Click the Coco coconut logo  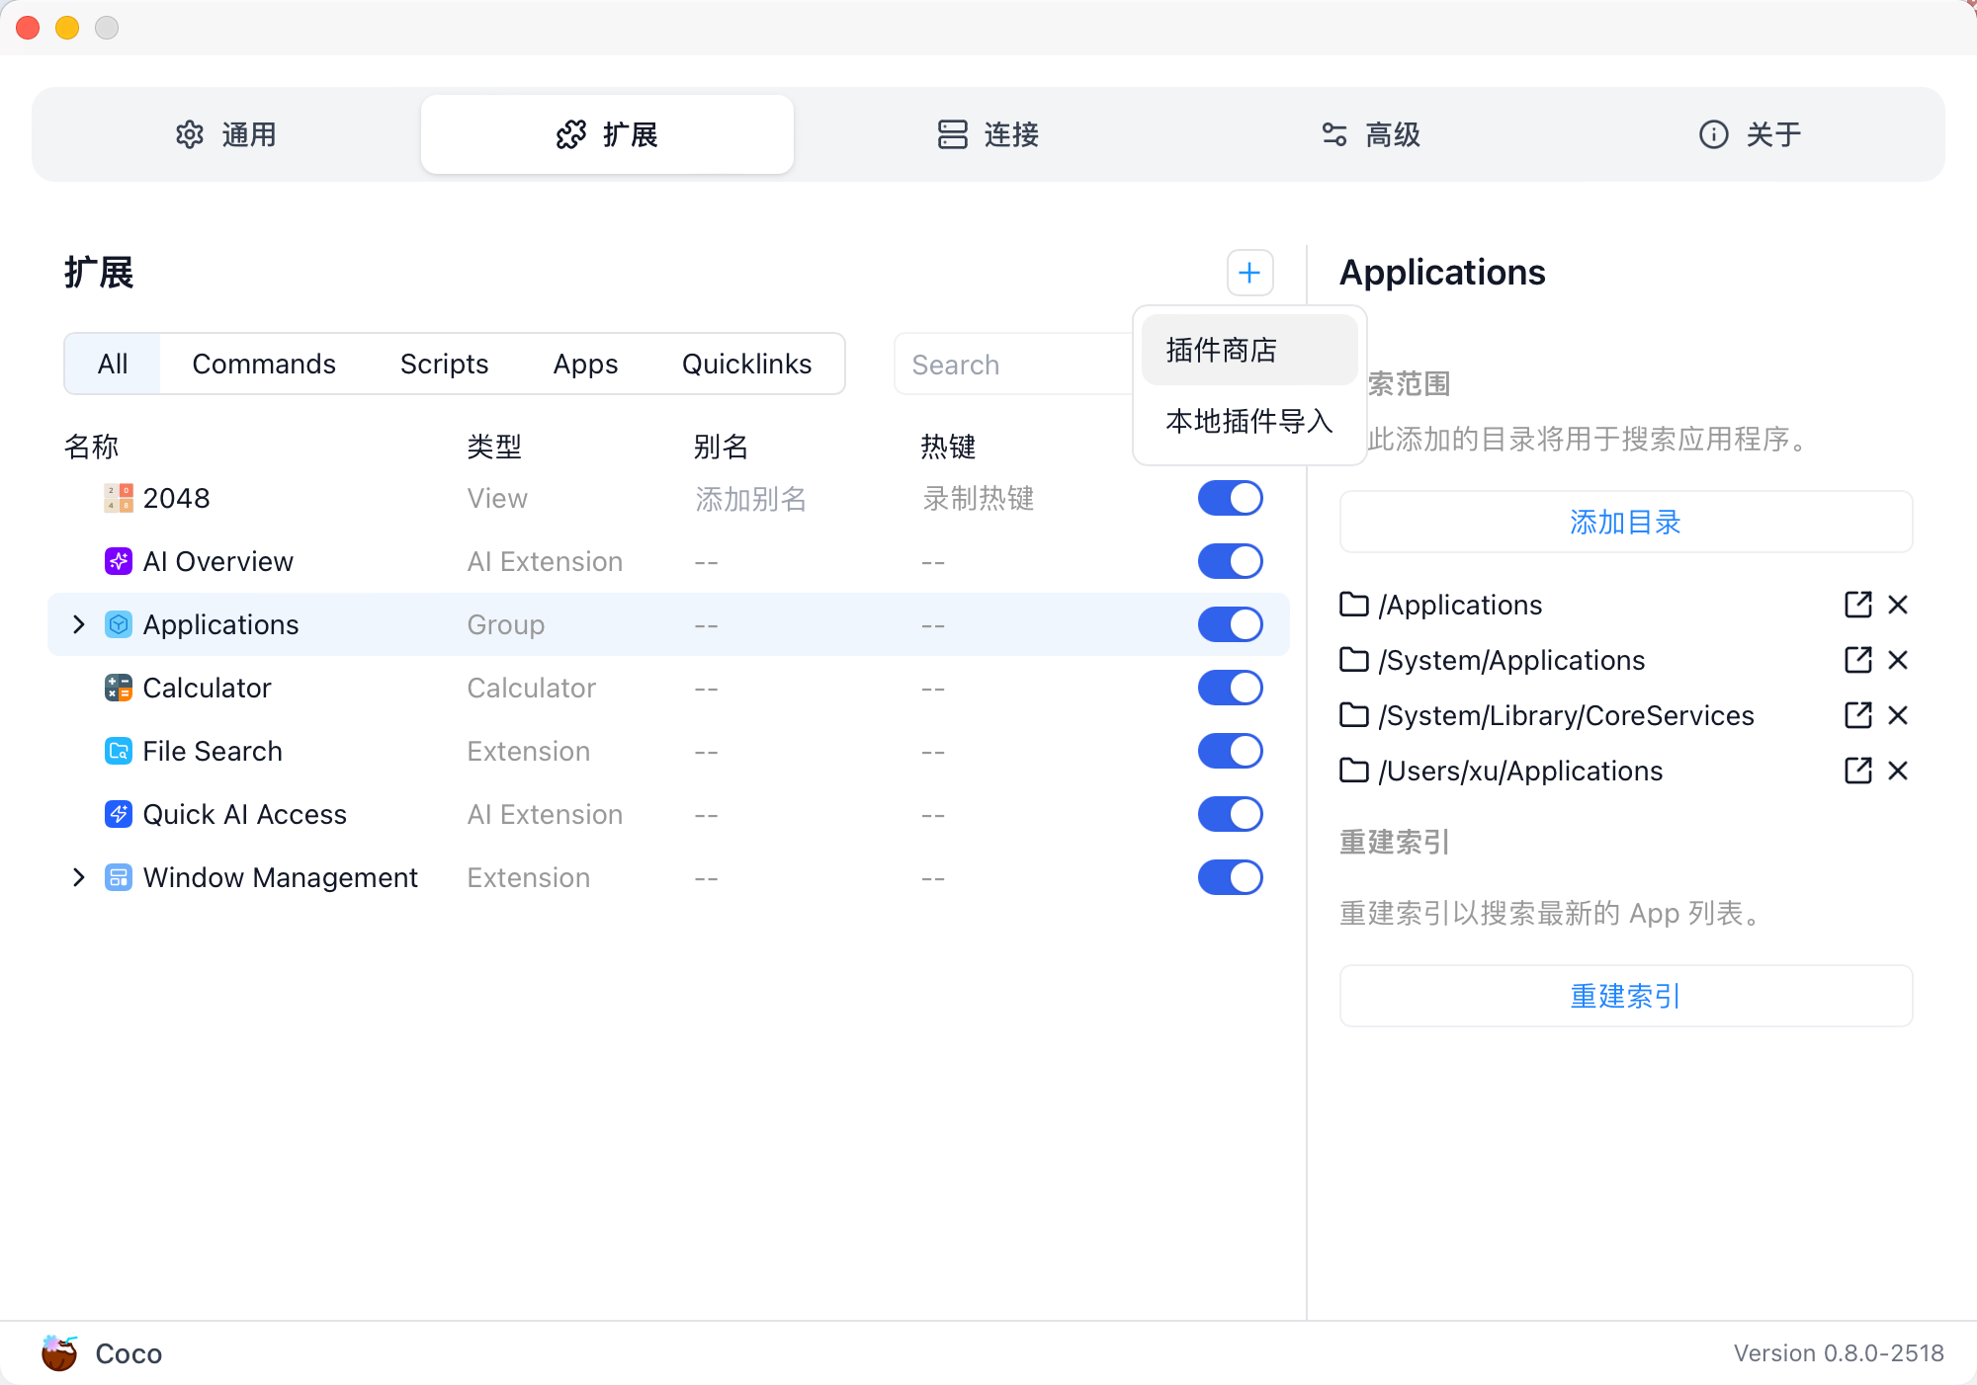pos(59,1352)
